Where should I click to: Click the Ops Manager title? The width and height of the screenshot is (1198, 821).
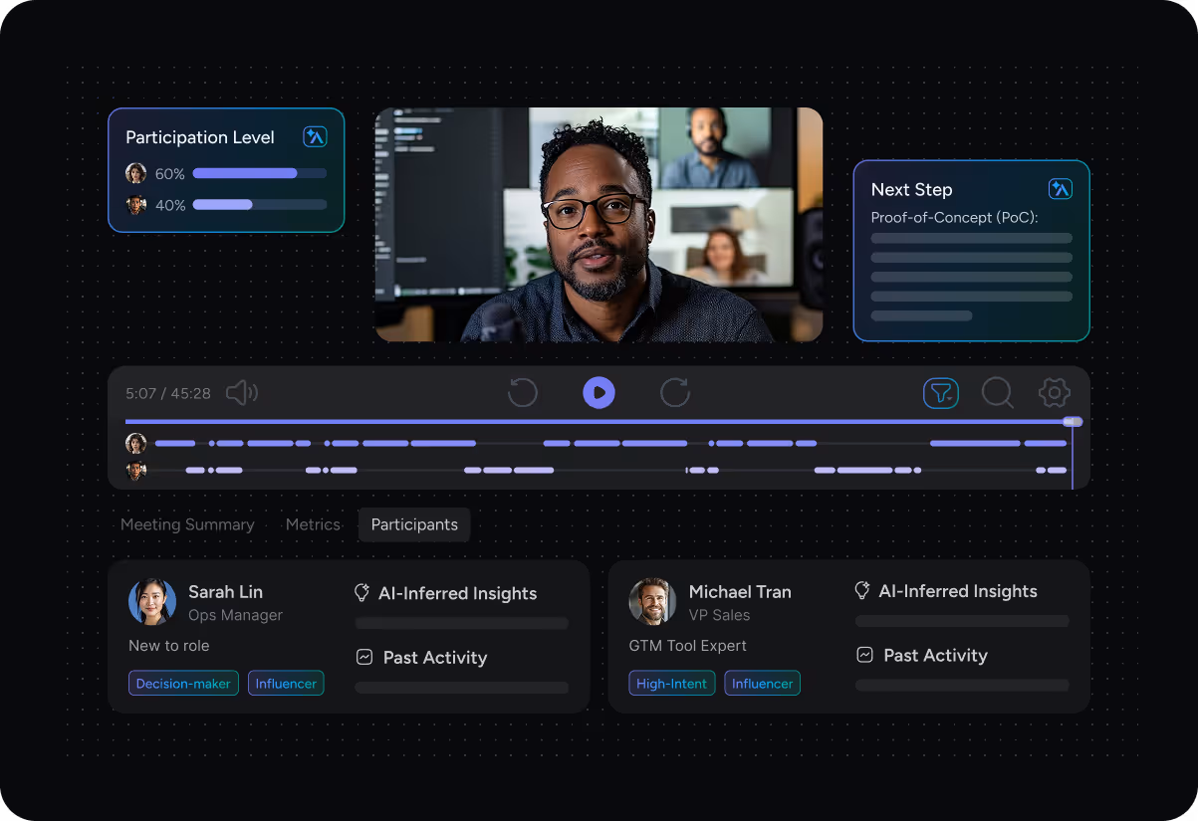pyautogui.click(x=236, y=615)
